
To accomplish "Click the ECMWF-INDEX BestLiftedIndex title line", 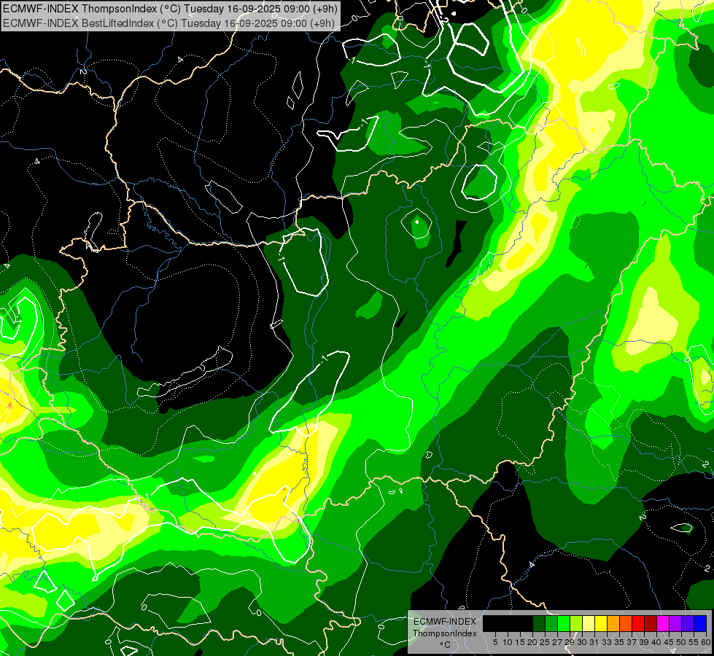I will click(x=169, y=23).
